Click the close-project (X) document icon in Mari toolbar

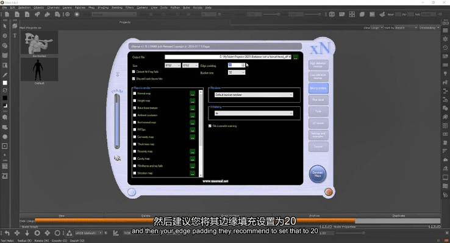click(x=17, y=15)
